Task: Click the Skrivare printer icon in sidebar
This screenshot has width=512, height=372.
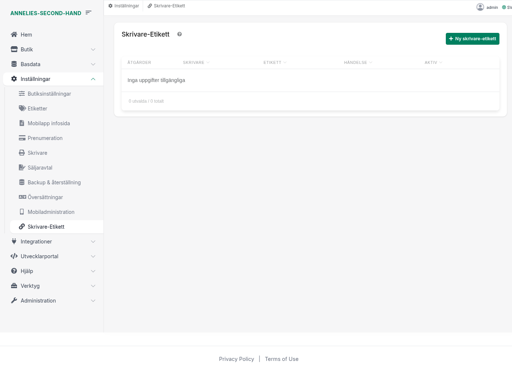Action: (x=22, y=153)
